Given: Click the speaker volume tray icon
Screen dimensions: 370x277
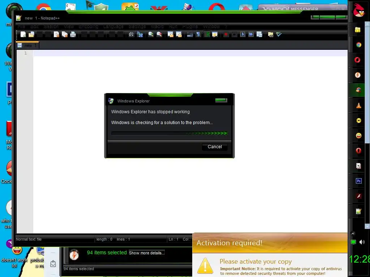Looking at the screenshot, I should click(x=362, y=242).
